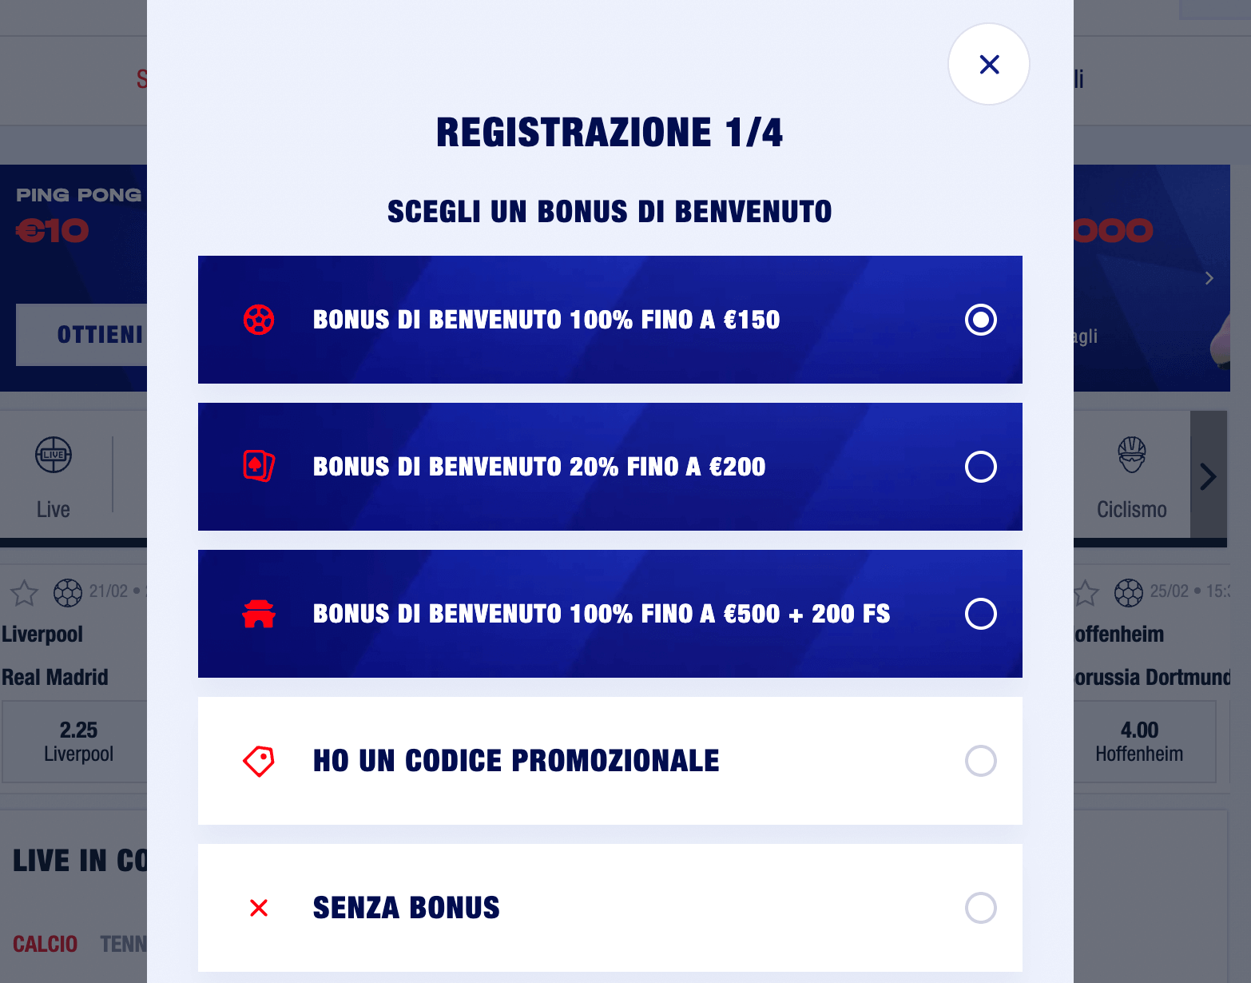
Task: Select the Senza Bonus option
Action: [x=981, y=908]
